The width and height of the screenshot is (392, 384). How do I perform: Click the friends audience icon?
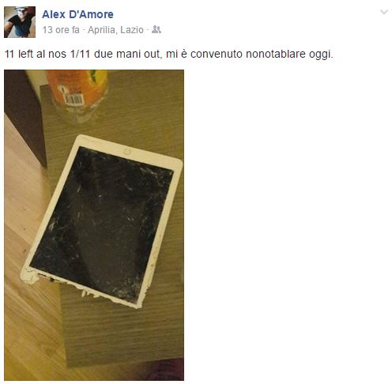pyautogui.click(x=156, y=29)
